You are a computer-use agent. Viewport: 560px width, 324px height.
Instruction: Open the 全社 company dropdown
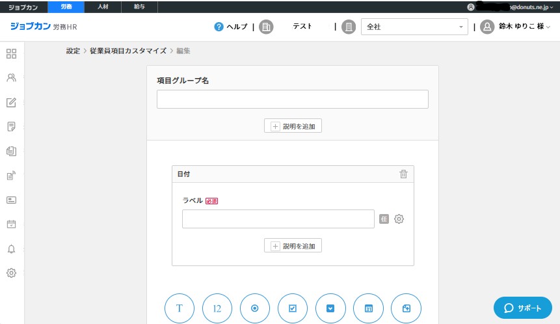coord(414,27)
